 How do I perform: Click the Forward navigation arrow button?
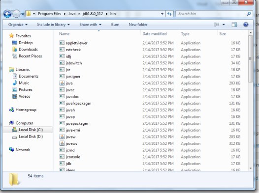coord(16,14)
